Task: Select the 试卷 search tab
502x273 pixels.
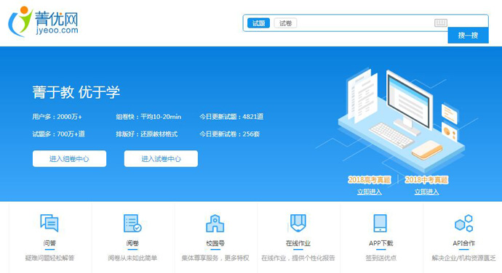Action: (285, 23)
